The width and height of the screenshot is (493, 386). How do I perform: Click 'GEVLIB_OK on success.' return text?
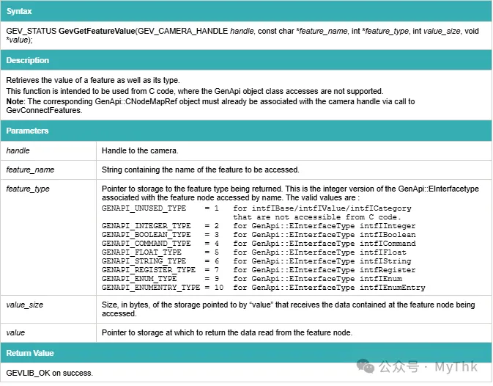click(x=49, y=373)
